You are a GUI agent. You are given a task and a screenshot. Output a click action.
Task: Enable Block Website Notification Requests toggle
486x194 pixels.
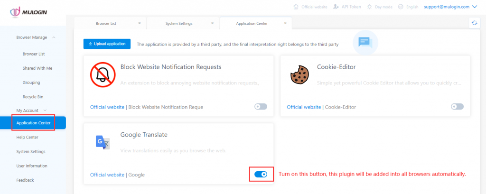point(261,107)
